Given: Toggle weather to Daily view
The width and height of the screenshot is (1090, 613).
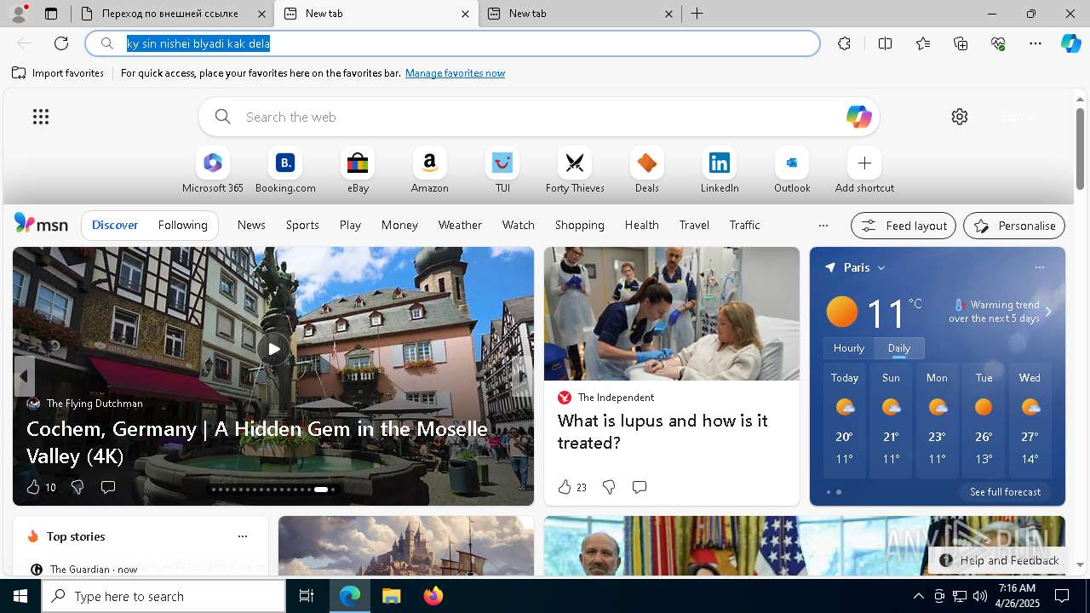Looking at the screenshot, I should pyautogui.click(x=898, y=348).
